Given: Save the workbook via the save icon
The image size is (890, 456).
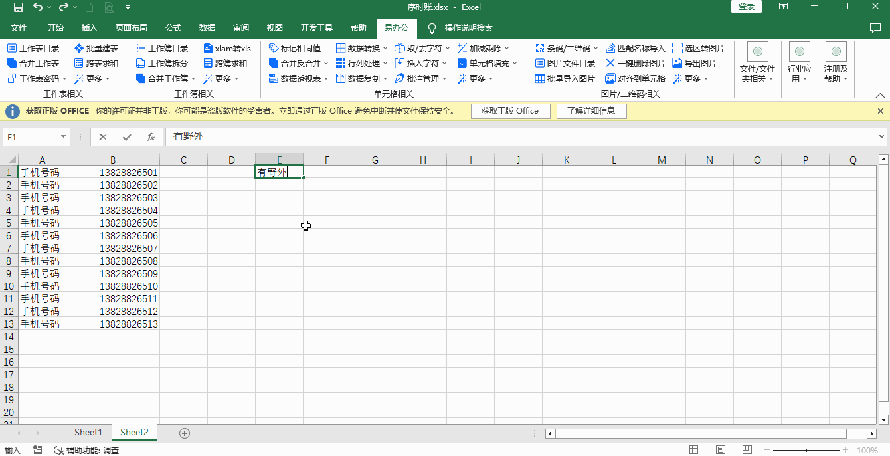Looking at the screenshot, I should [x=18, y=7].
